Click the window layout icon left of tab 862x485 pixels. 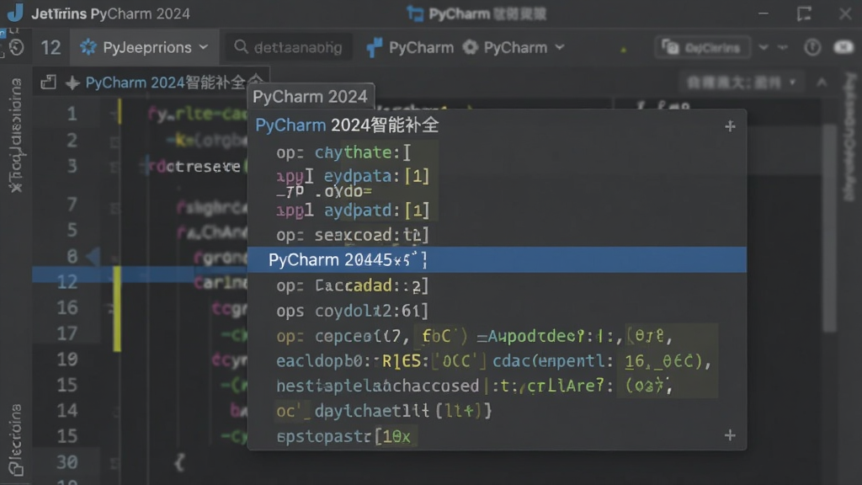pyautogui.click(x=48, y=83)
